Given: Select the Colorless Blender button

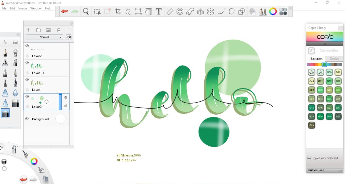Looking at the screenshot, I should [x=311, y=51].
